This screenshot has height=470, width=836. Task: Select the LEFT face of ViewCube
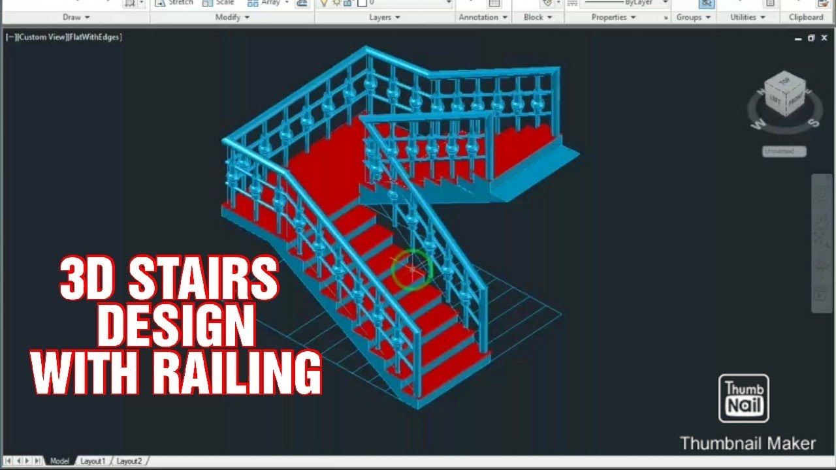(x=775, y=99)
